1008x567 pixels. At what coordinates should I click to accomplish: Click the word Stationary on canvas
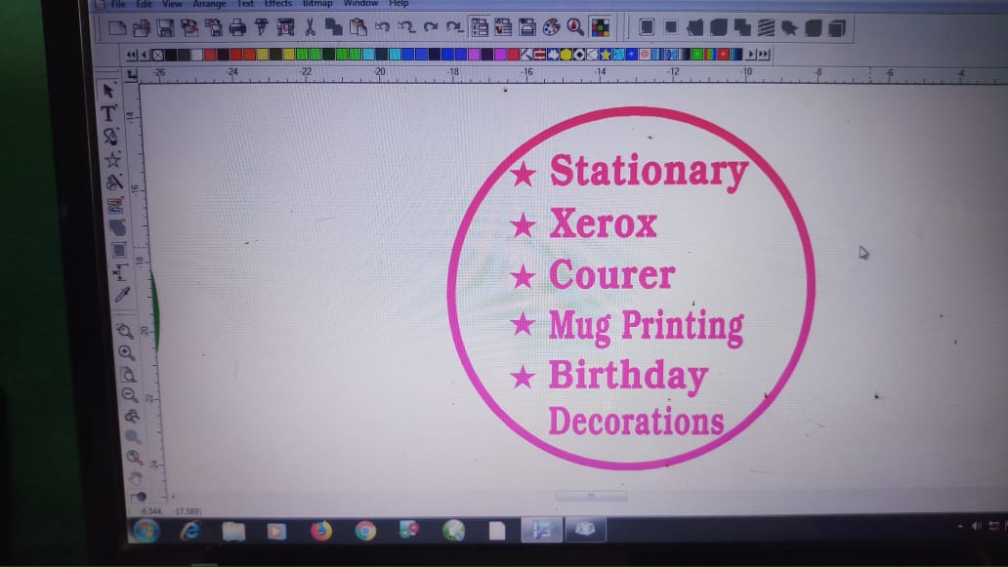[649, 172]
